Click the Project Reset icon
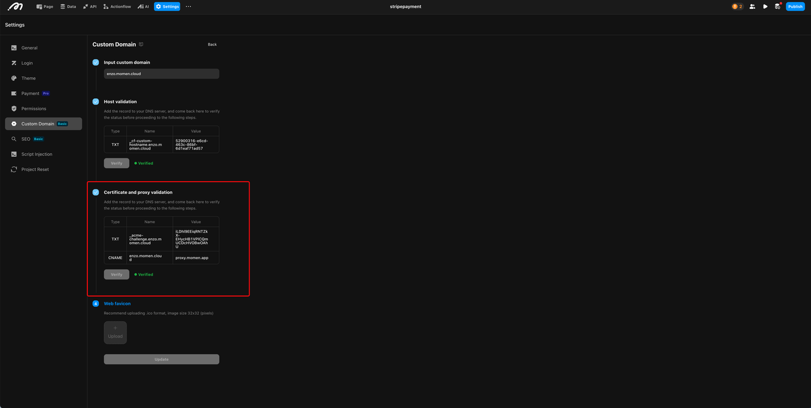The height and width of the screenshot is (408, 811). coord(14,169)
